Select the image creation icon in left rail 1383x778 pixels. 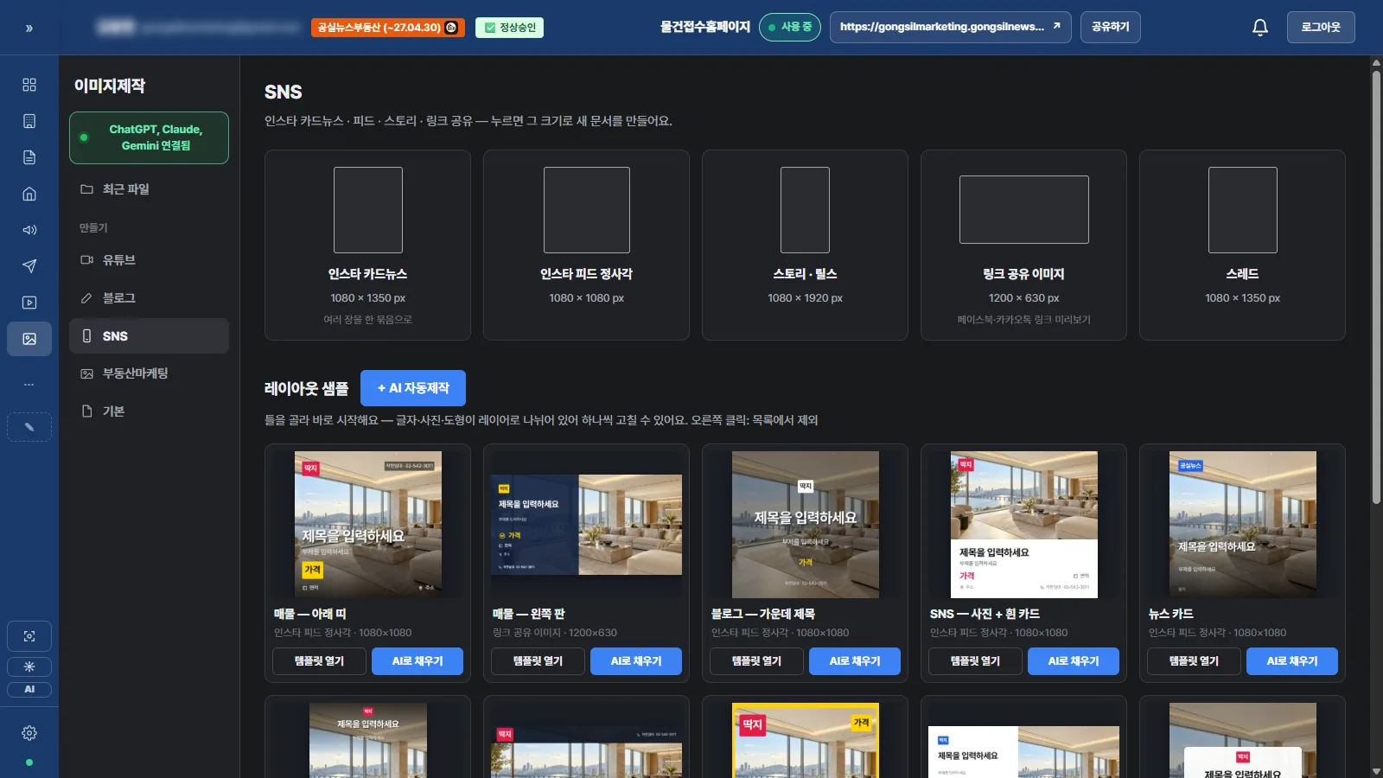[29, 339]
